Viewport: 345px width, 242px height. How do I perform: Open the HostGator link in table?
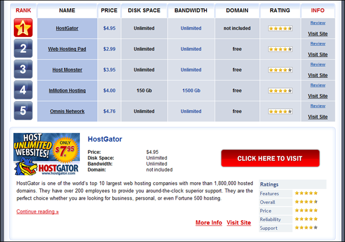click(67, 28)
